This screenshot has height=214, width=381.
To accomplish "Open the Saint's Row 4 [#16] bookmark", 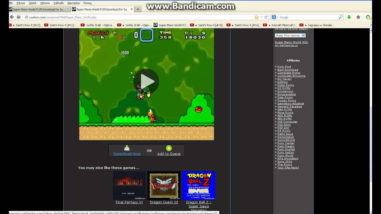I will tap(244, 25).
